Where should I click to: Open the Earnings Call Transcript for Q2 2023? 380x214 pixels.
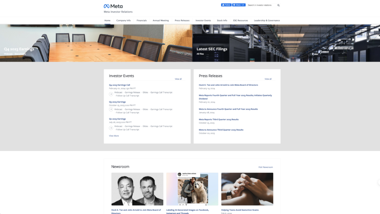click(x=162, y=126)
